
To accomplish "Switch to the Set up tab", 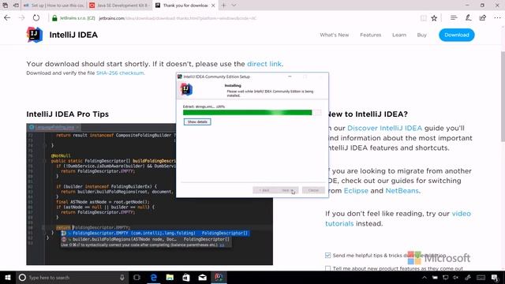I will tap(54, 6).
